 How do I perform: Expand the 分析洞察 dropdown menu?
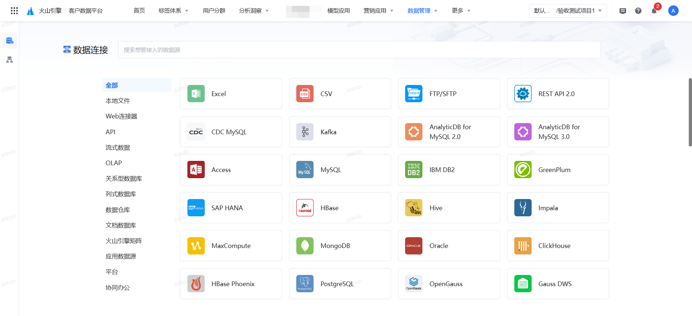[x=254, y=11]
